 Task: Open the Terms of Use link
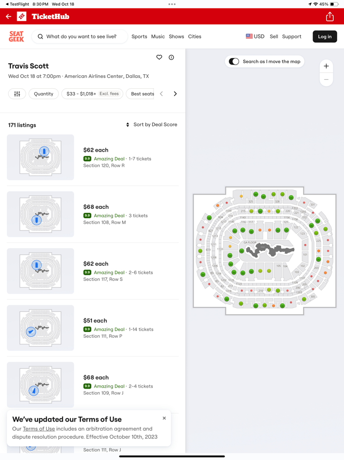(39, 428)
